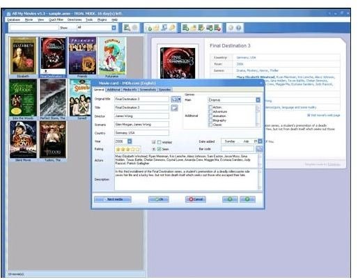Click the small seen icon left of its checkbox
This screenshot has width=358, height=280.
153,149
